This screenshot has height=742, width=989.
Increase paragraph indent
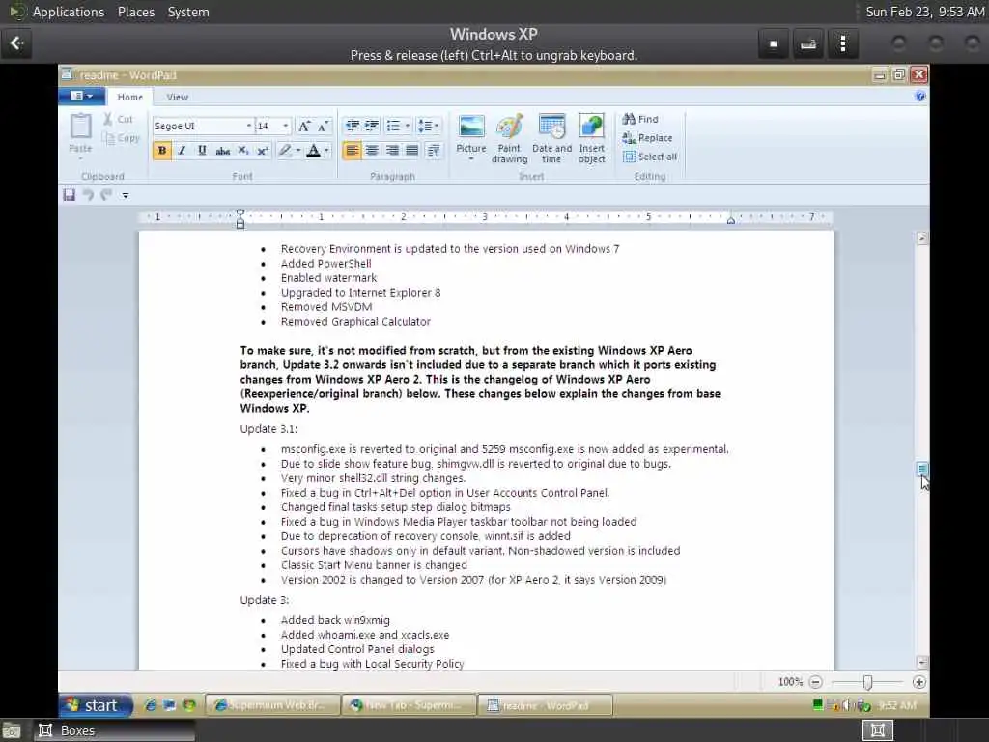[x=372, y=126]
